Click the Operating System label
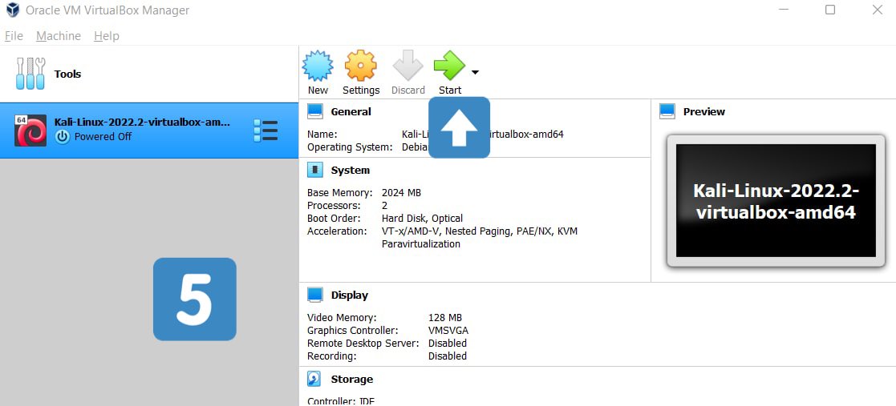The height and width of the screenshot is (406, 896). pyautogui.click(x=350, y=147)
